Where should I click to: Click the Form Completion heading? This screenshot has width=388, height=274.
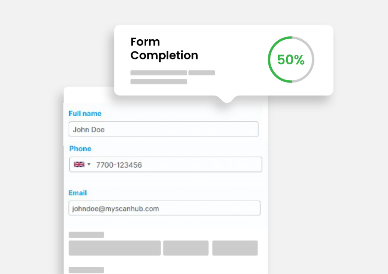pyautogui.click(x=164, y=49)
